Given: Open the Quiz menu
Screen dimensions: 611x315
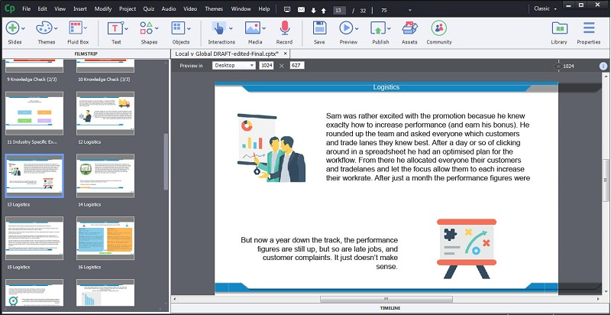Looking at the screenshot, I should click(x=150, y=8).
